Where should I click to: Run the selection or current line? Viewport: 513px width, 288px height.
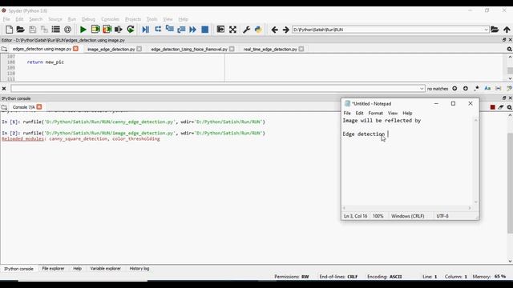click(119, 30)
